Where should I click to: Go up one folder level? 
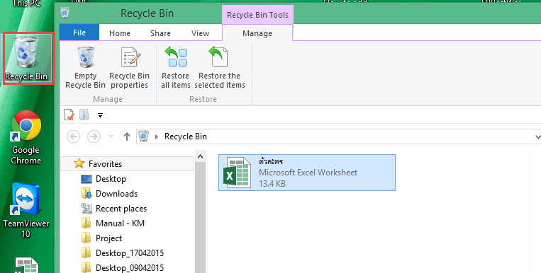coord(127,136)
